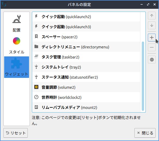Select the 世界時計 (worldclock2) entry
This screenshot has height=141, width=159.
[86, 97]
